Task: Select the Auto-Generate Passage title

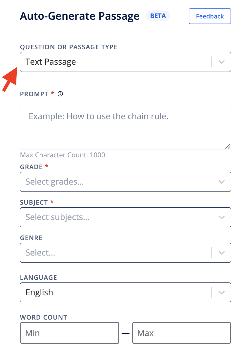Action: click(80, 15)
